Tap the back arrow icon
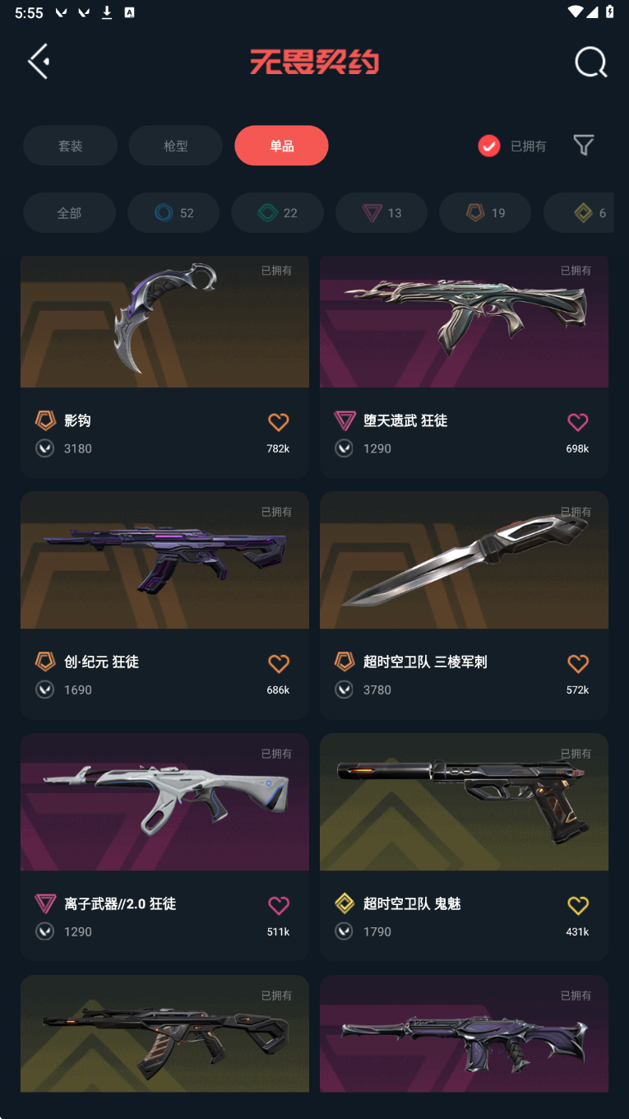 point(39,62)
